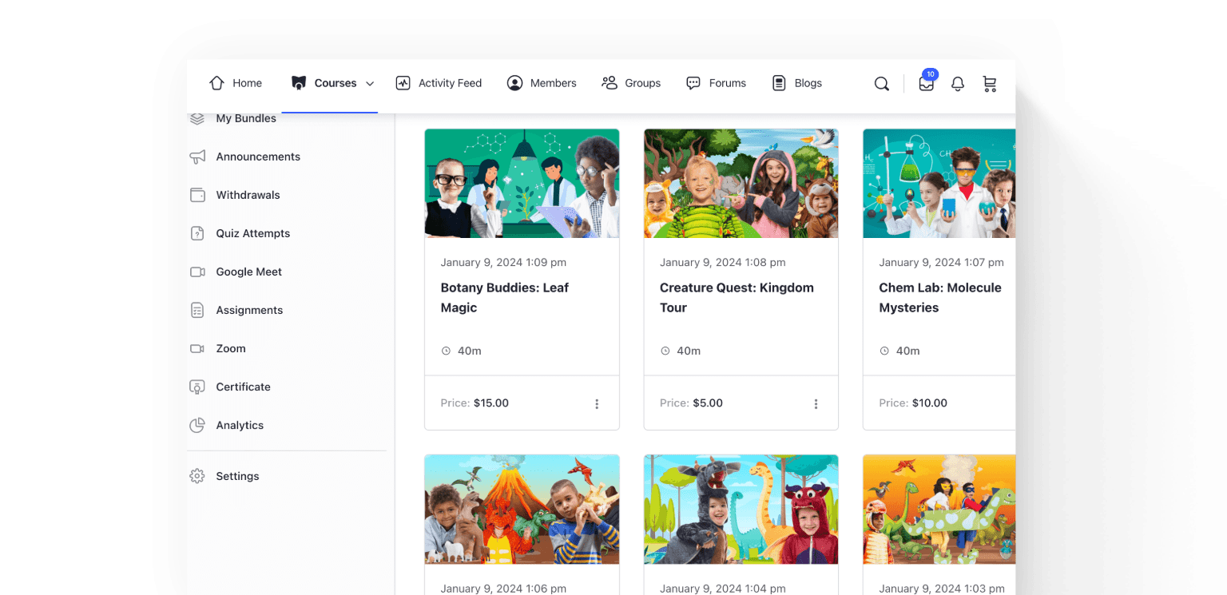Open the shopping cart icon
Screen dimensions: 1227x595
coord(990,84)
